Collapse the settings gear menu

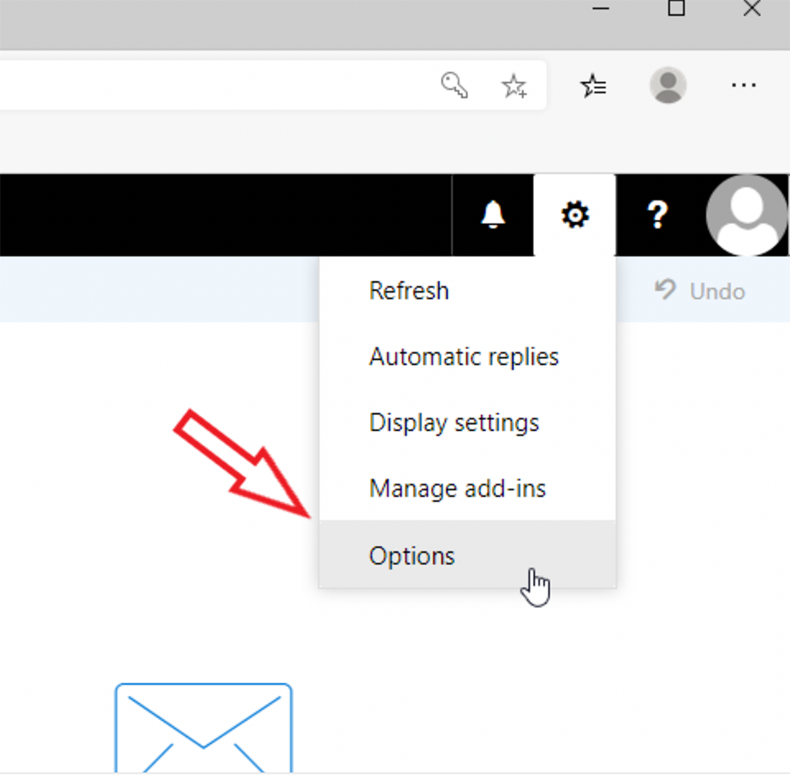click(x=575, y=216)
